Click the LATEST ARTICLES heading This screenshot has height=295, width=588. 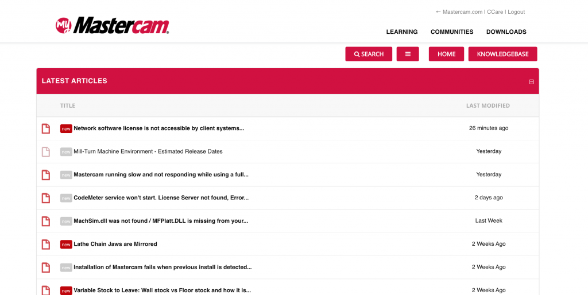click(75, 81)
